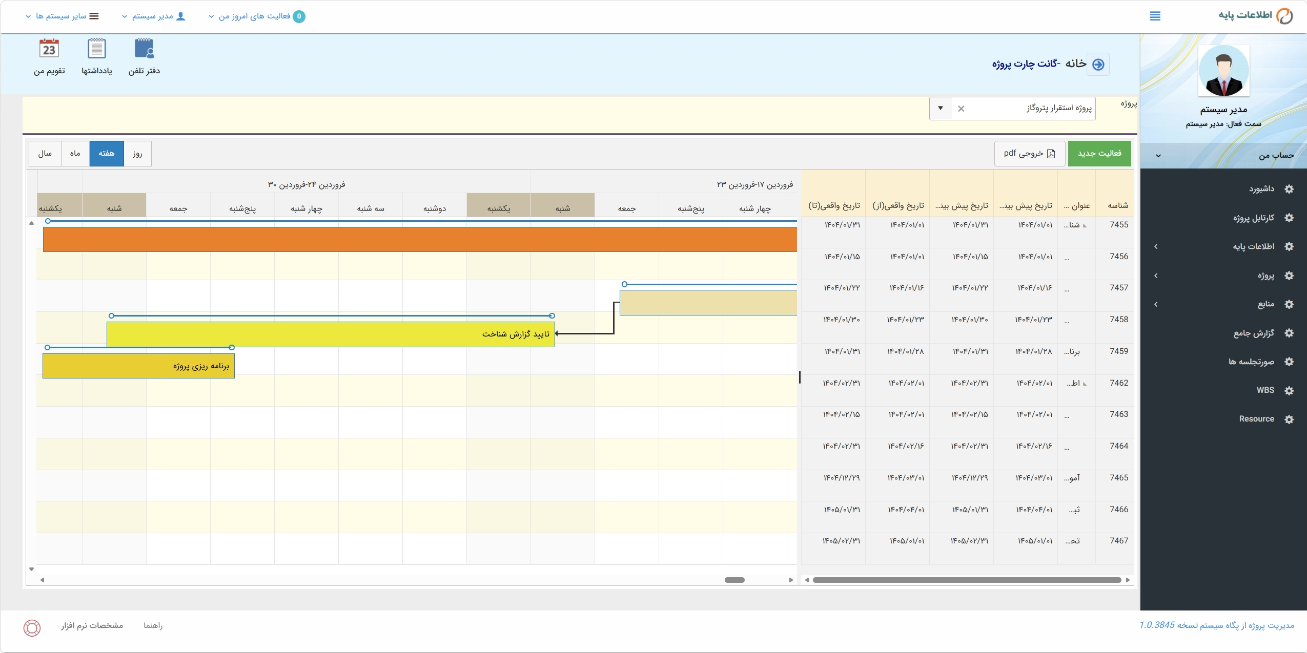Open the project combo box dropdown arrow

pyautogui.click(x=941, y=109)
